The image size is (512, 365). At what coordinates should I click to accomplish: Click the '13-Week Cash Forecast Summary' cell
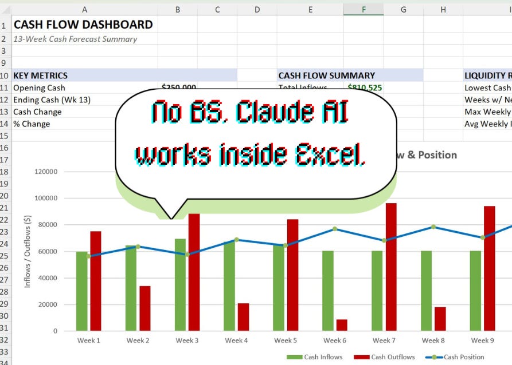[x=76, y=39]
